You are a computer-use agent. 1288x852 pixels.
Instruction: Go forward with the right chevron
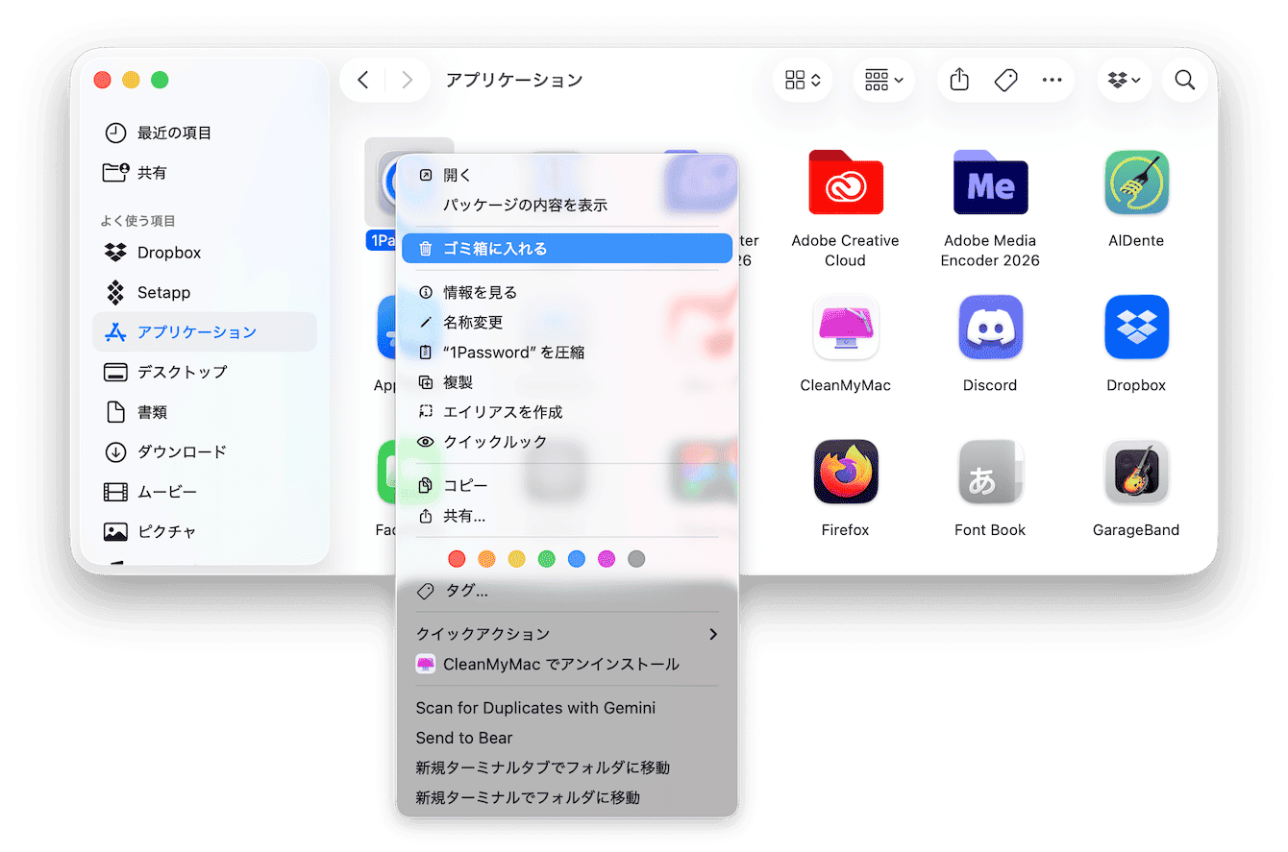(407, 80)
